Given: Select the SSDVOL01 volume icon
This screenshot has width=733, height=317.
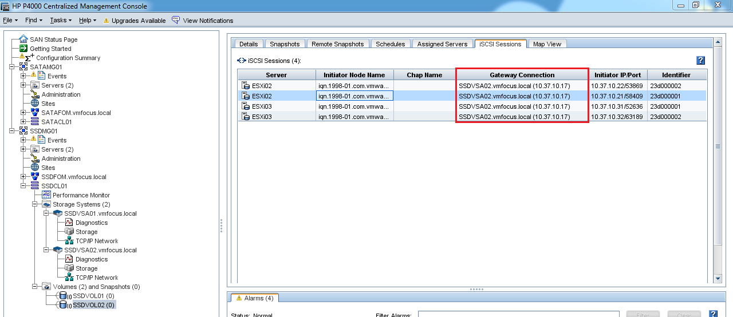Looking at the screenshot, I should click(x=64, y=296).
